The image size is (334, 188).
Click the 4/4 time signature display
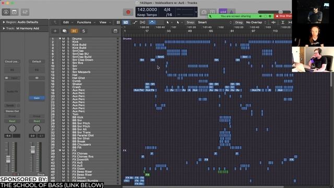tap(167, 9)
